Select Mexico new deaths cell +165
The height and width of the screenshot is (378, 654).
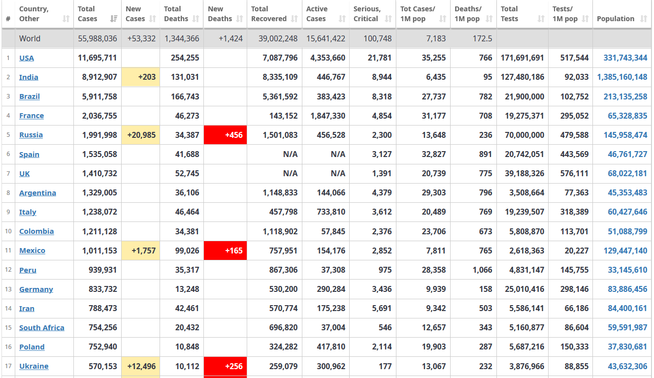coord(225,251)
